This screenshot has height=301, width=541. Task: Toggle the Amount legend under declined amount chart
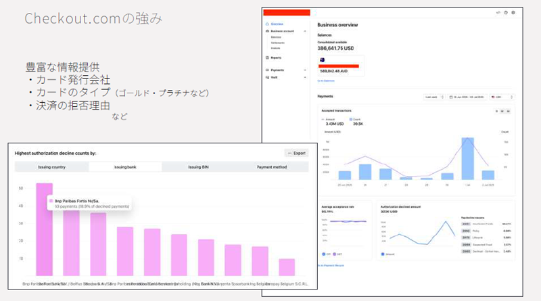pos(383,254)
